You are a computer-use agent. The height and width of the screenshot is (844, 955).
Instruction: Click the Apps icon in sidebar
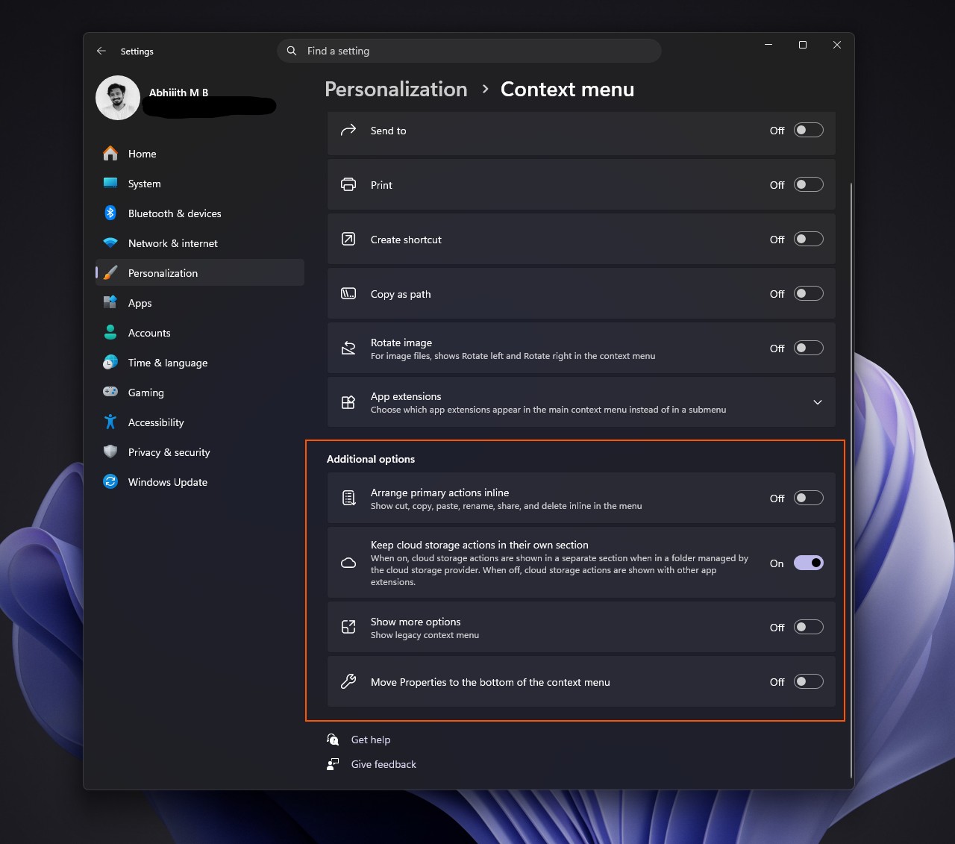point(110,302)
